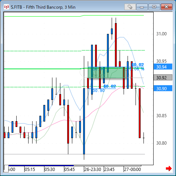Select the 30.90 blue price label
Screen dimensions: 176x176
coord(163,88)
